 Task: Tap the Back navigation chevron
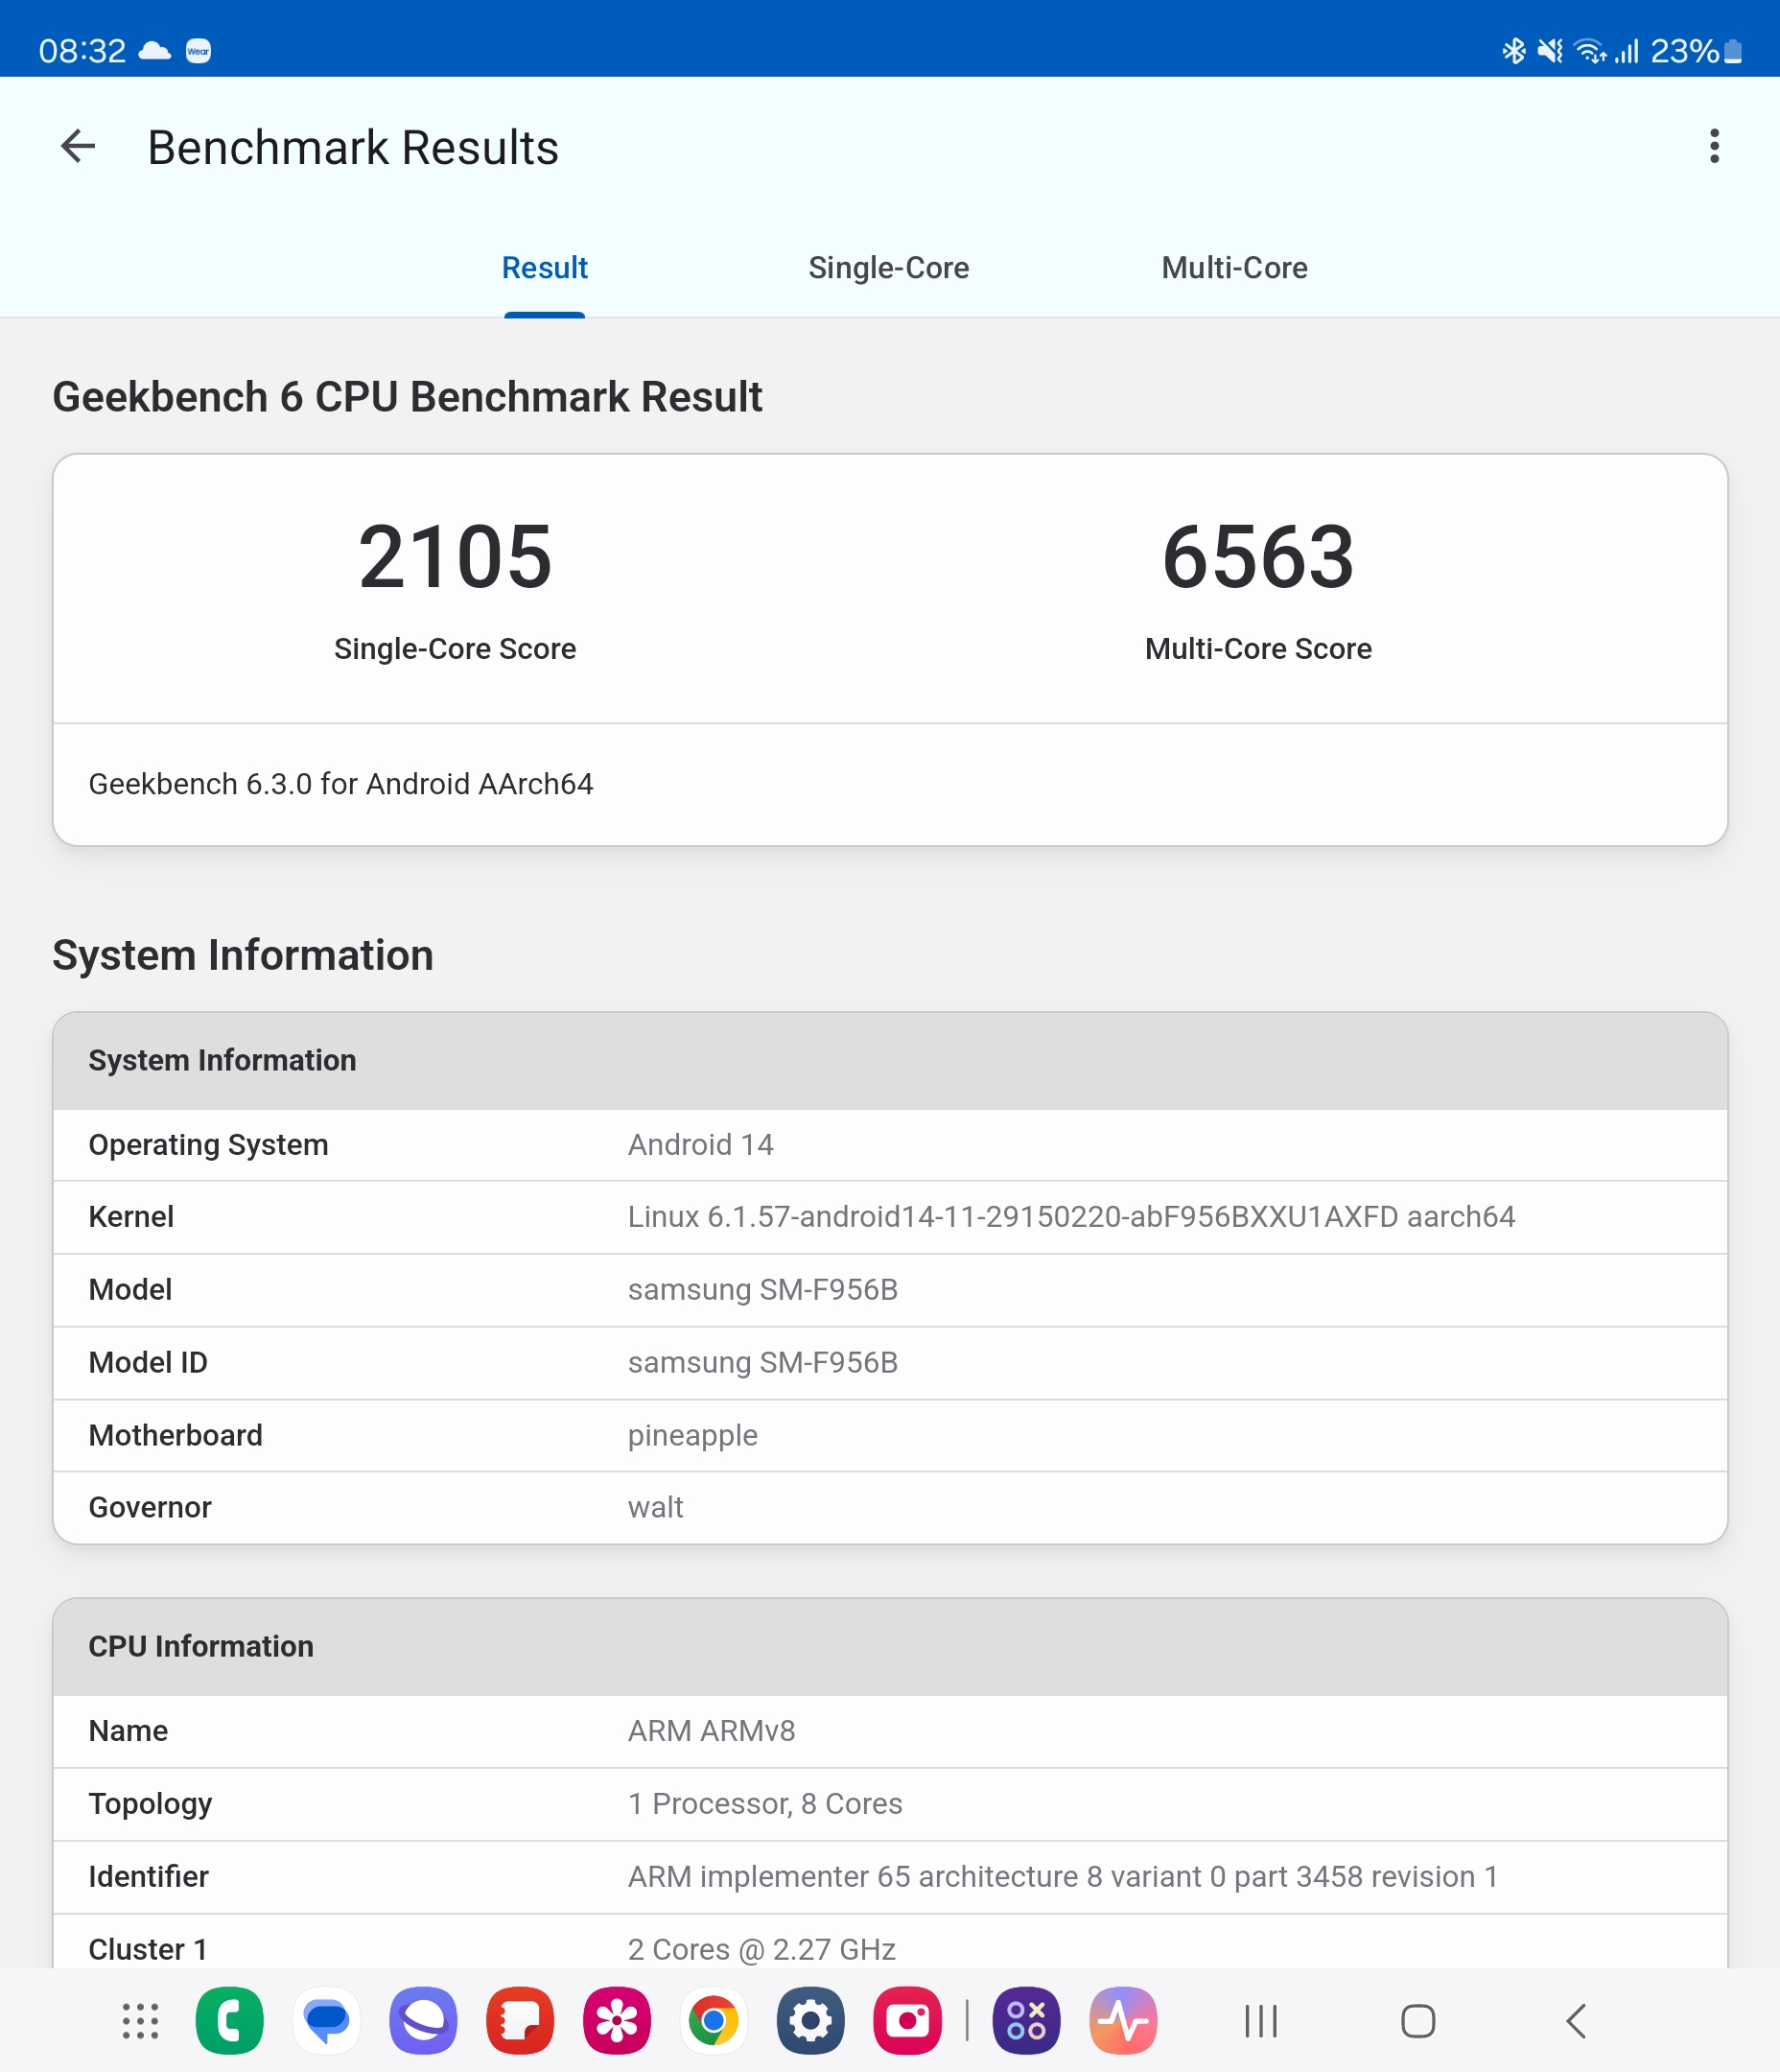1576,2021
